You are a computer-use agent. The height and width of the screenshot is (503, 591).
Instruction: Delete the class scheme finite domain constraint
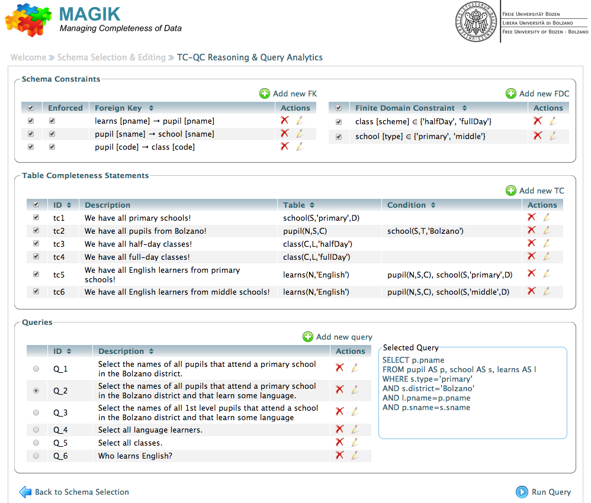pyautogui.click(x=537, y=121)
